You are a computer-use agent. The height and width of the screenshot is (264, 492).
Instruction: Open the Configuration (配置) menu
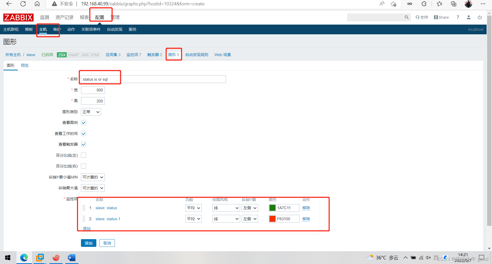(x=100, y=17)
